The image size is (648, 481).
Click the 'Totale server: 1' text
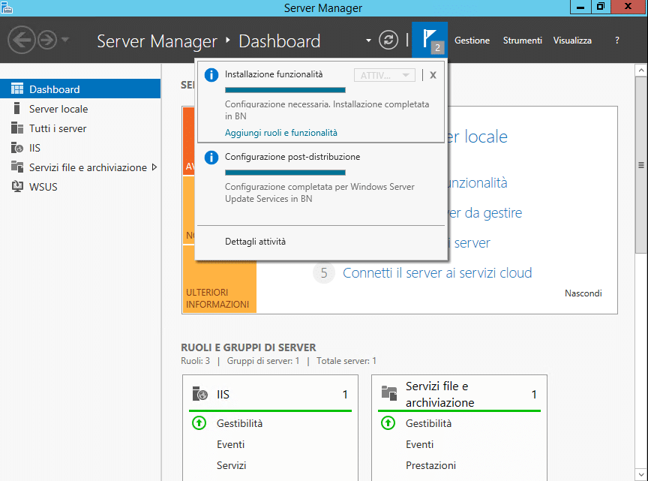coord(346,361)
